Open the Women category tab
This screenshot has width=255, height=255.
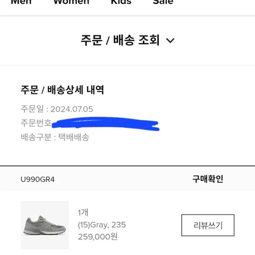coord(71,2)
